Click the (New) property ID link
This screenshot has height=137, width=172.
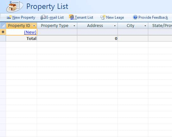(30, 32)
